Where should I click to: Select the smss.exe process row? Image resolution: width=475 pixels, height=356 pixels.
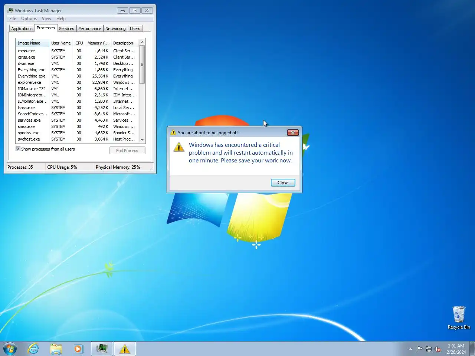point(77,126)
